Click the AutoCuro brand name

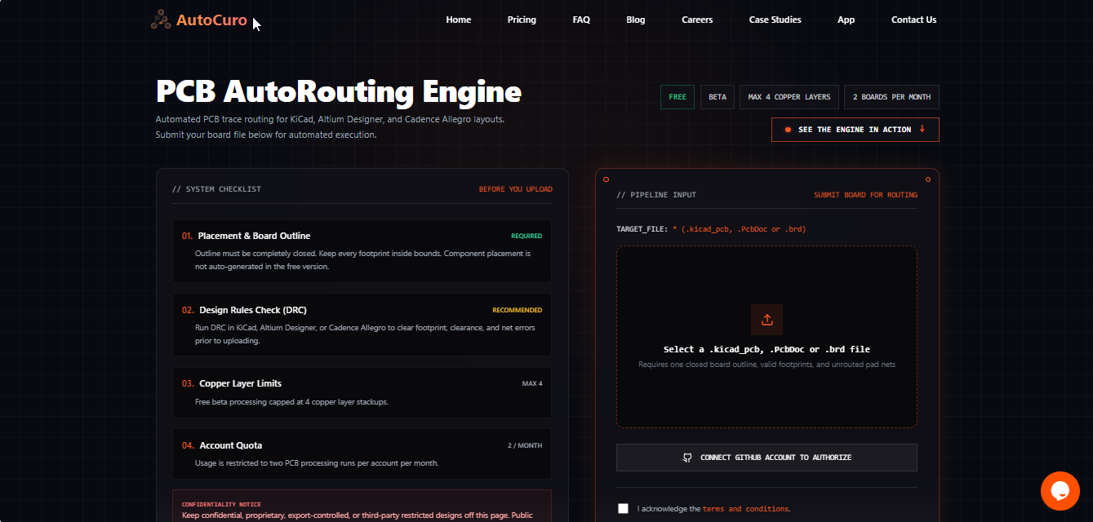click(211, 20)
